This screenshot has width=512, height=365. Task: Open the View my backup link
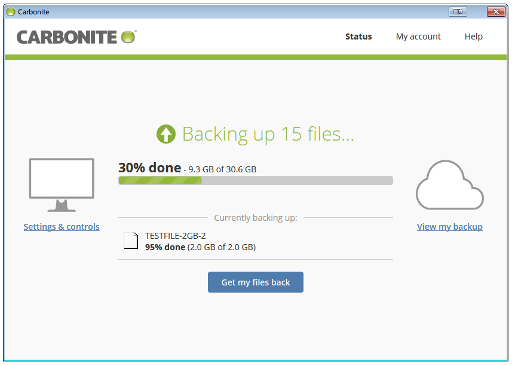pyautogui.click(x=450, y=227)
